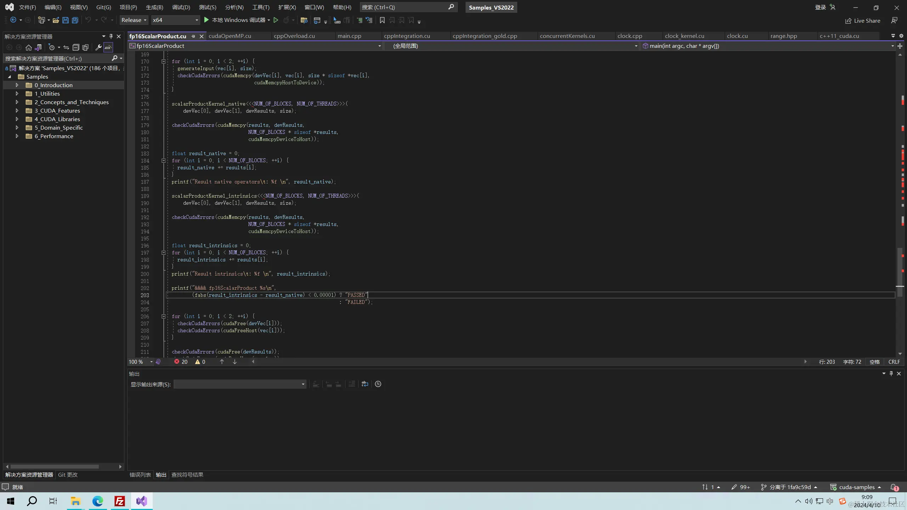
Task: Open the output source dropdown
Action: [240, 384]
